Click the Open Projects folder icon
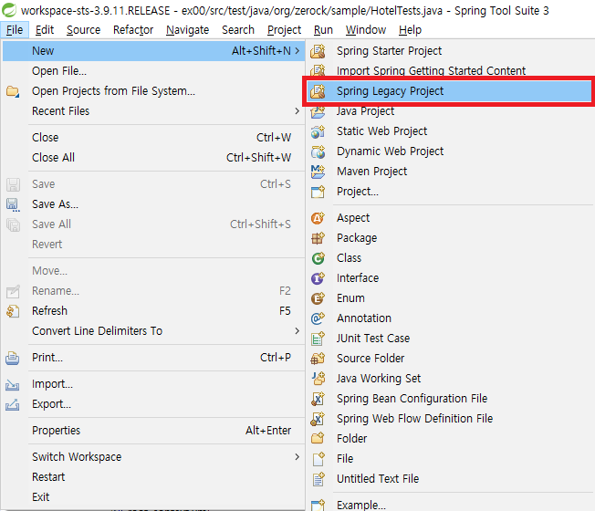The image size is (595, 511). pyautogui.click(x=13, y=91)
